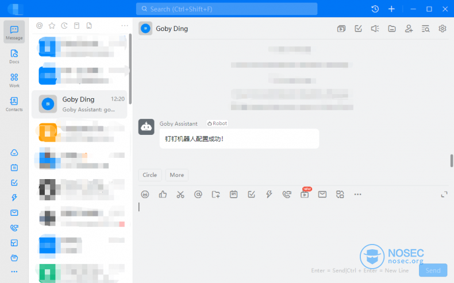Create a schedule with calendar toolbar icon

tap(234, 195)
